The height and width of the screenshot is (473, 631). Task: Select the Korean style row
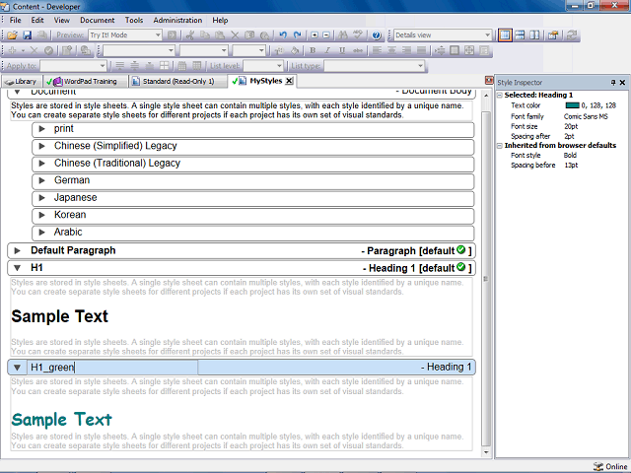(x=253, y=216)
